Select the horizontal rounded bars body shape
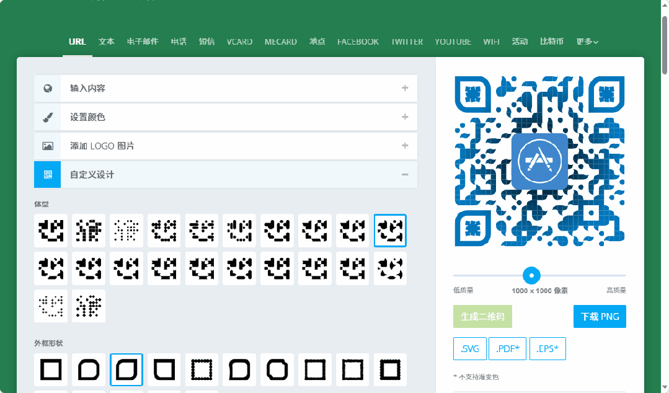The image size is (669, 393). (x=202, y=231)
